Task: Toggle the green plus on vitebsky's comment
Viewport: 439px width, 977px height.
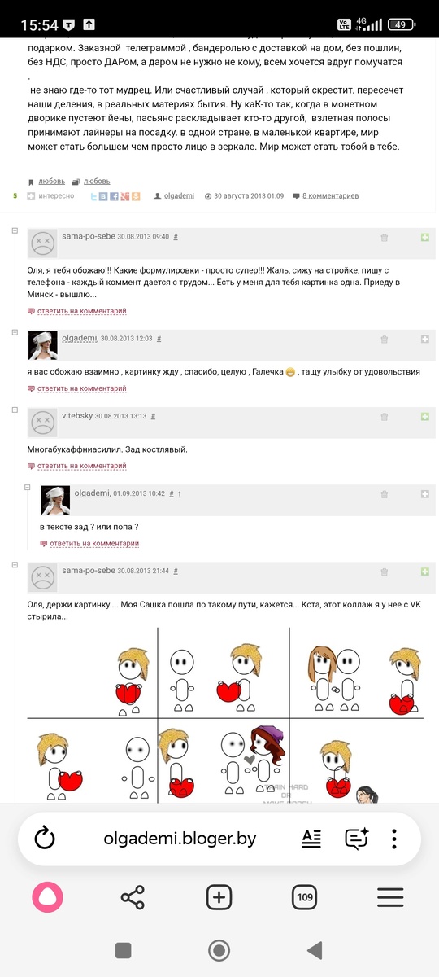Action: click(424, 416)
